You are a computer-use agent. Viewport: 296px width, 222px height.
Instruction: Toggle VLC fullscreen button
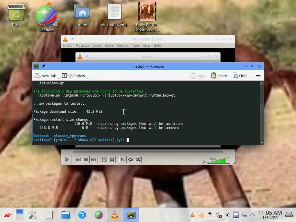(x=104, y=160)
